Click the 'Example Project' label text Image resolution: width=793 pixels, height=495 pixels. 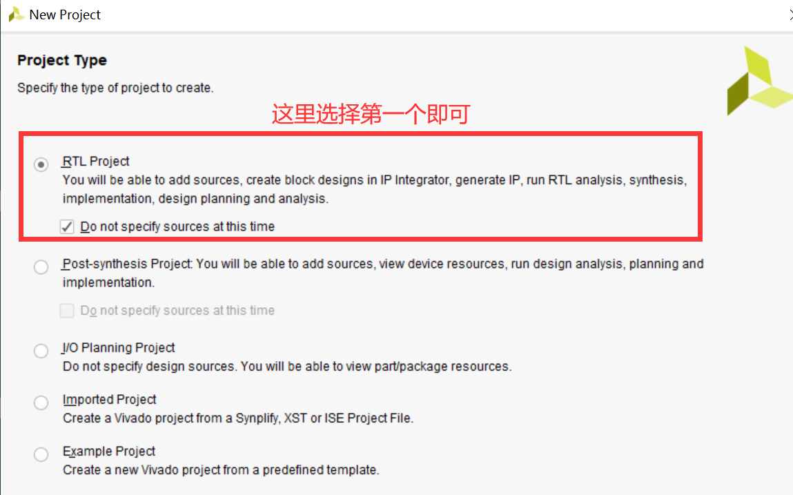(109, 452)
